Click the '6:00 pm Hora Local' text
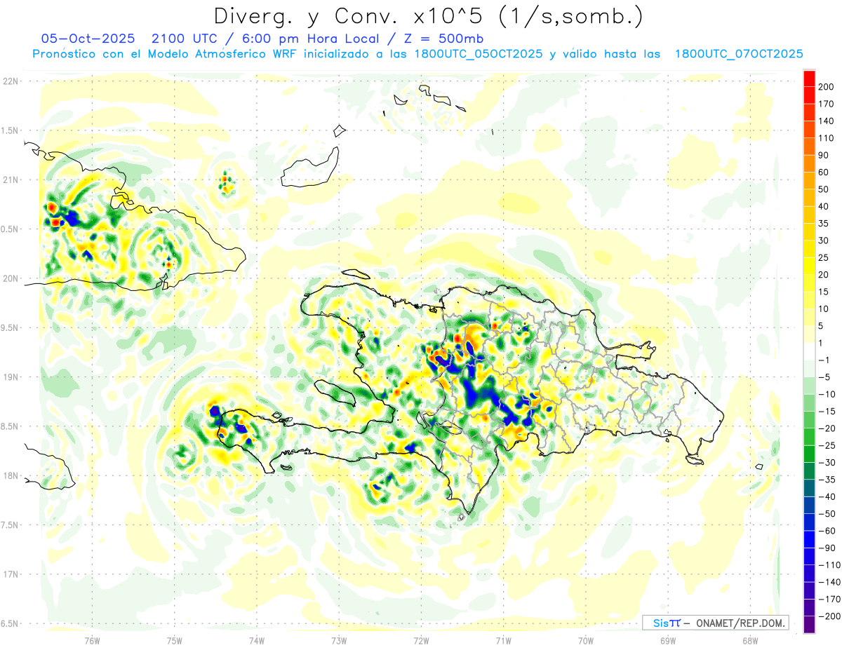Viewport: 842px width, 650px height. [x=307, y=39]
